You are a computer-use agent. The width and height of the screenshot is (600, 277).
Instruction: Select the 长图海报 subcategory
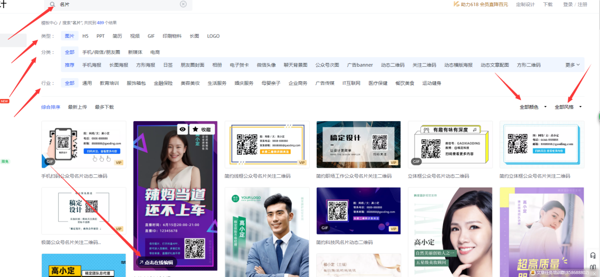[119, 65]
